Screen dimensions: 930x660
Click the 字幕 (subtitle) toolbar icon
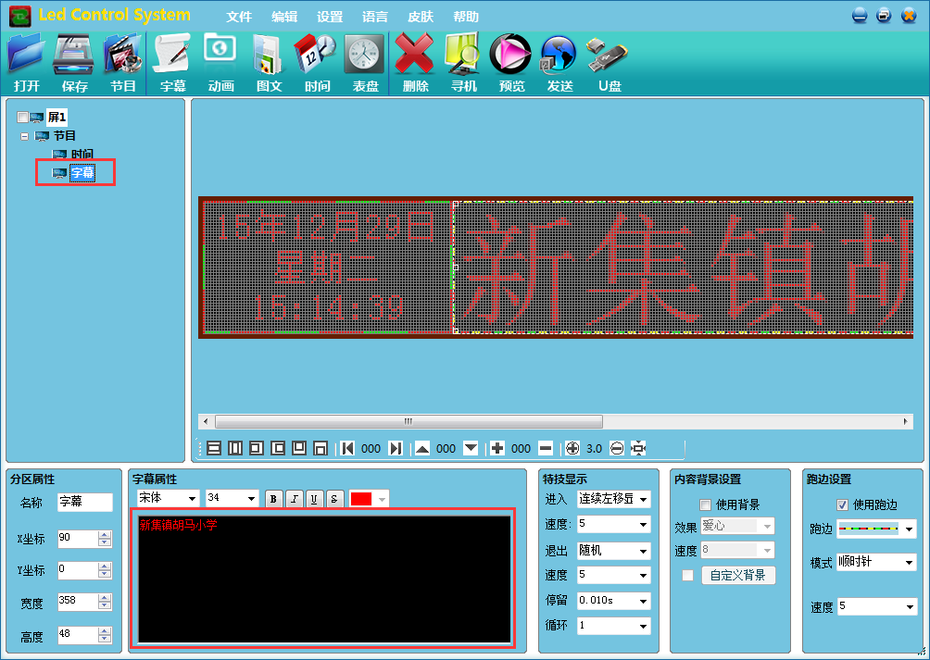(172, 62)
